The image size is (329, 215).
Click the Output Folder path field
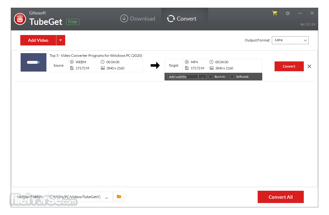click(x=74, y=197)
